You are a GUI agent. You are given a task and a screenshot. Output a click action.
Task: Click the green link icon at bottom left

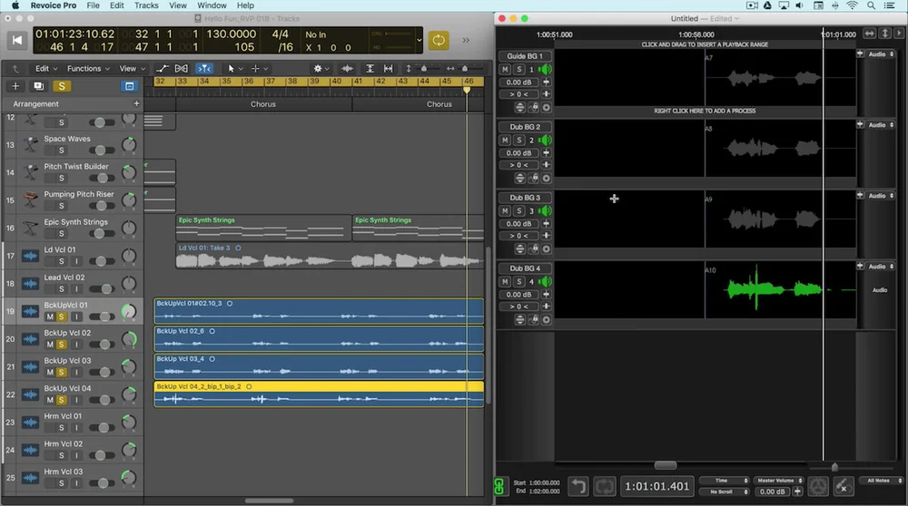click(x=499, y=486)
